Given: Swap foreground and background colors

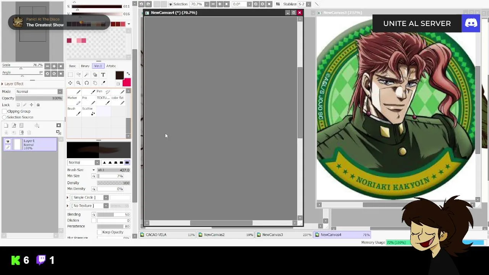Looking at the screenshot, I should pyautogui.click(x=128, y=74).
